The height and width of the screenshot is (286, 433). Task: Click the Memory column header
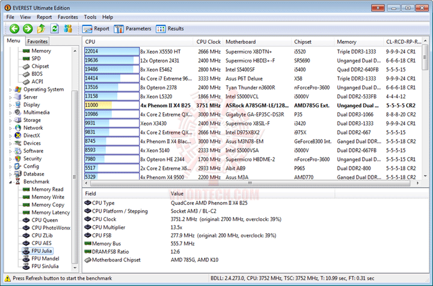pos(358,42)
